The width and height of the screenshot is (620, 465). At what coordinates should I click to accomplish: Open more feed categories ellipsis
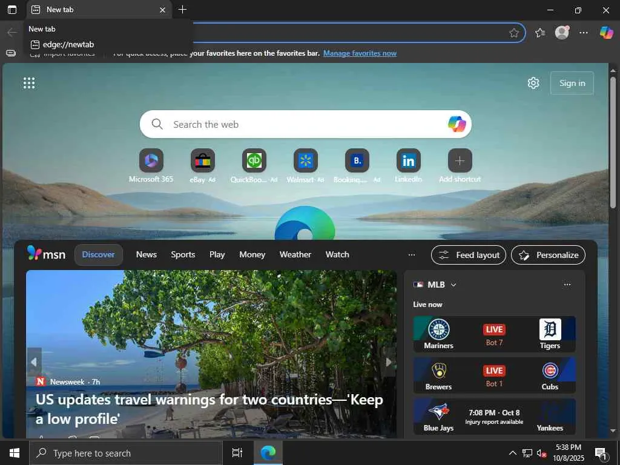[x=412, y=255]
